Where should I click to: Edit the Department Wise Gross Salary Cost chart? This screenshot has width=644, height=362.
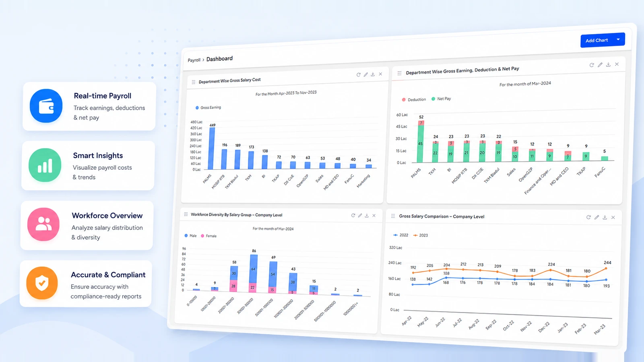click(x=365, y=74)
